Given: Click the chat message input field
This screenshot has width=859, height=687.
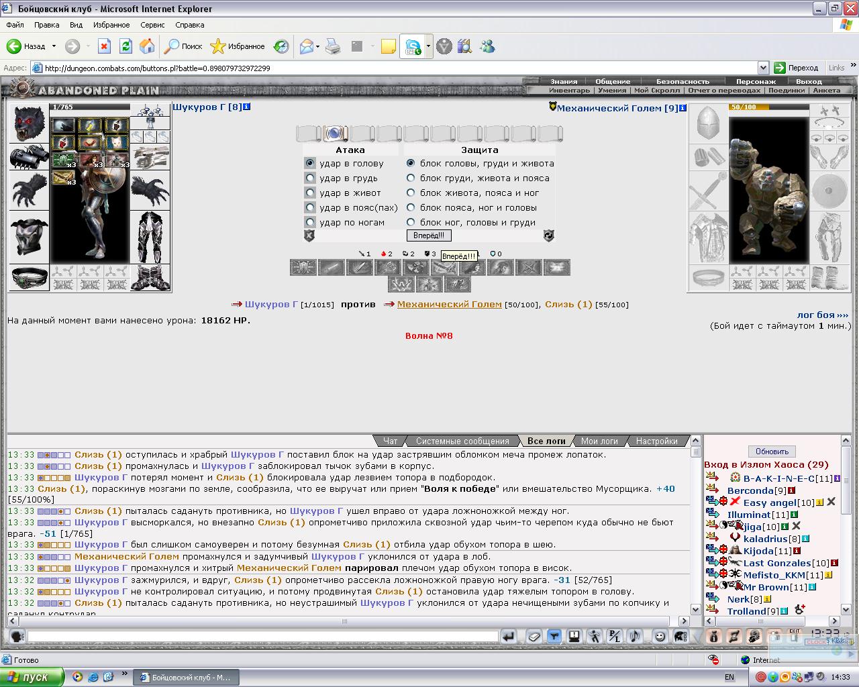Looking at the screenshot, I should point(262,636).
